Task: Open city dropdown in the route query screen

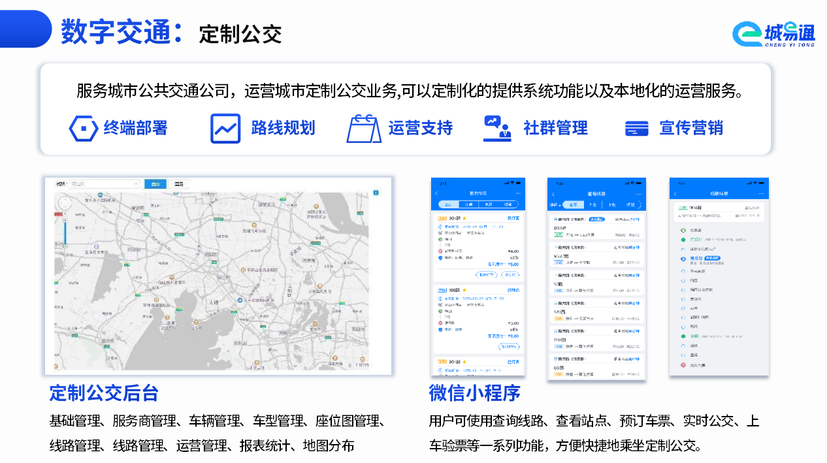Action: tap(555, 205)
